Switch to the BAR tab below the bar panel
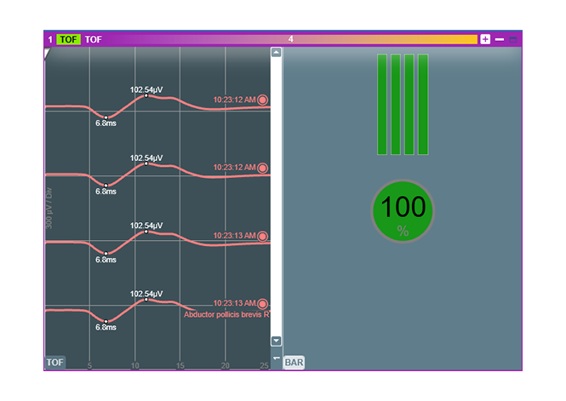 [294, 363]
